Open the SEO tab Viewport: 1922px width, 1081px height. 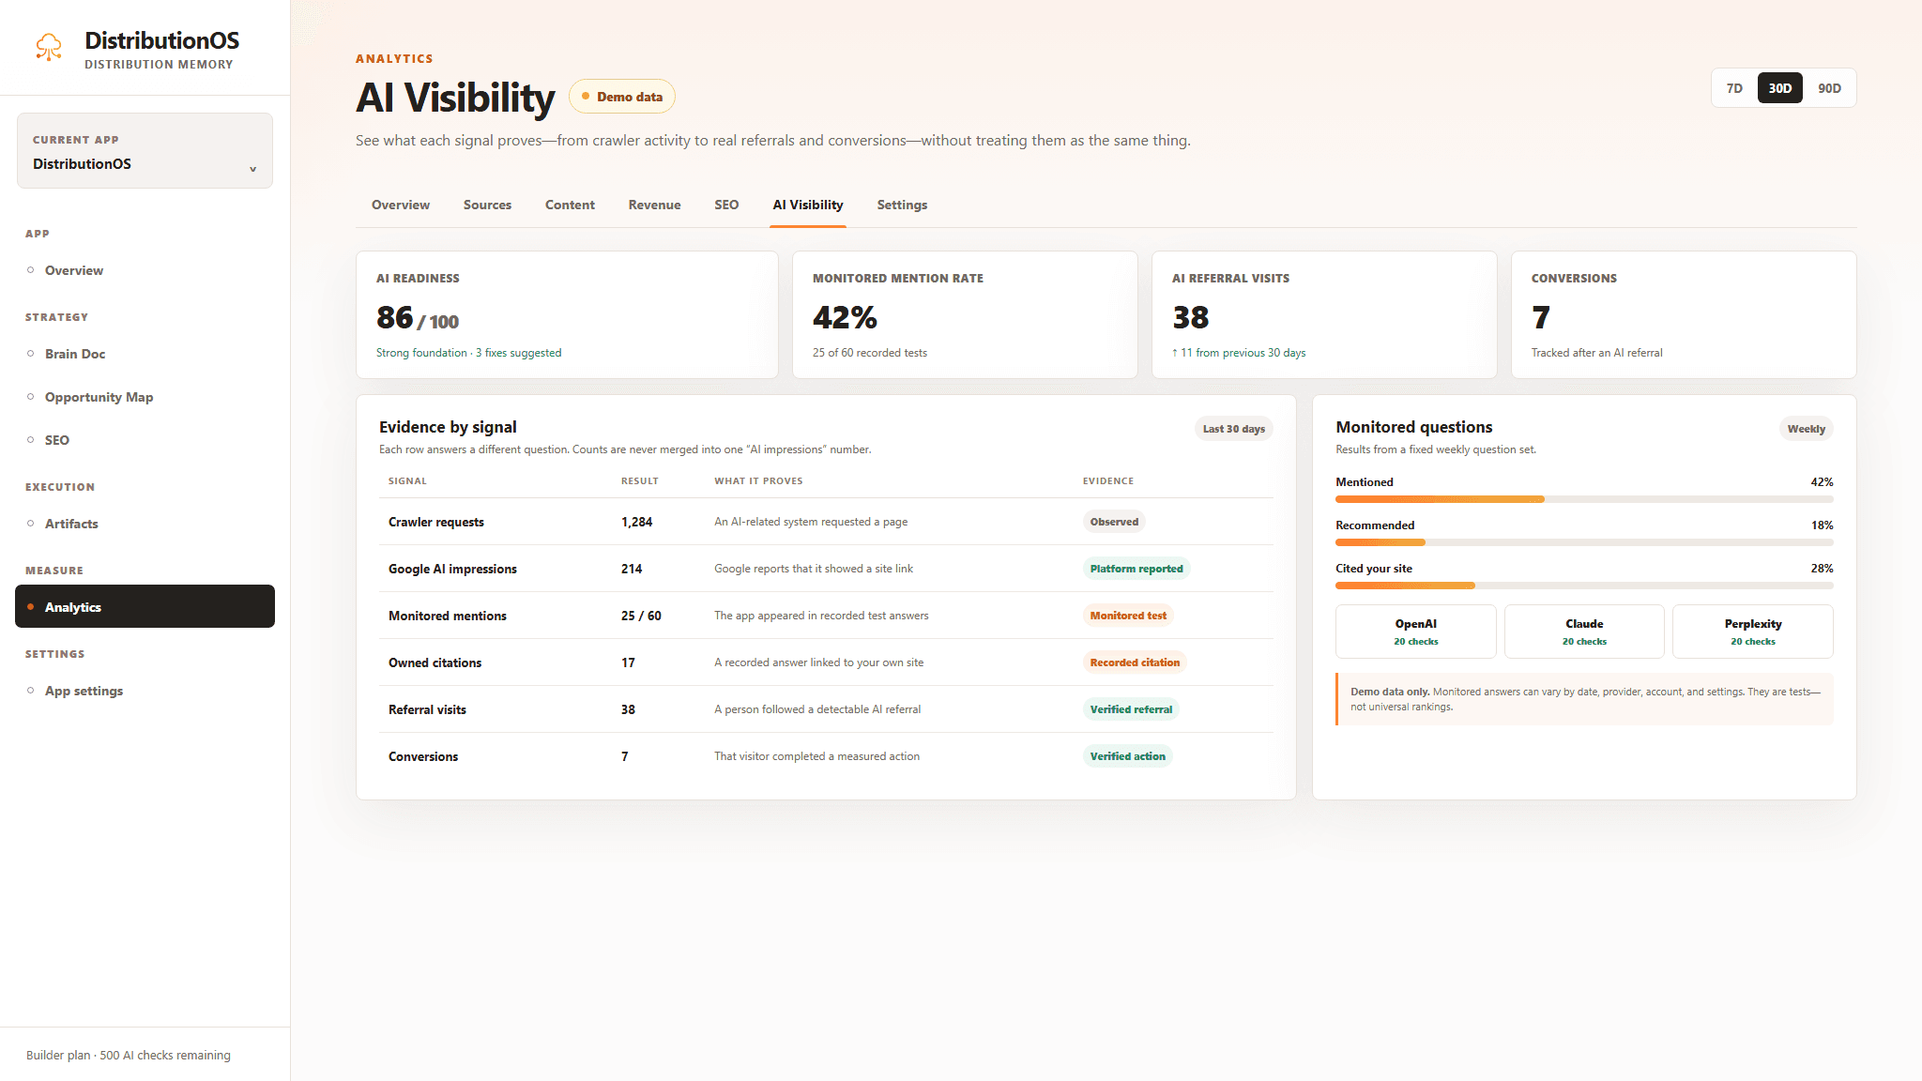tap(726, 205)
